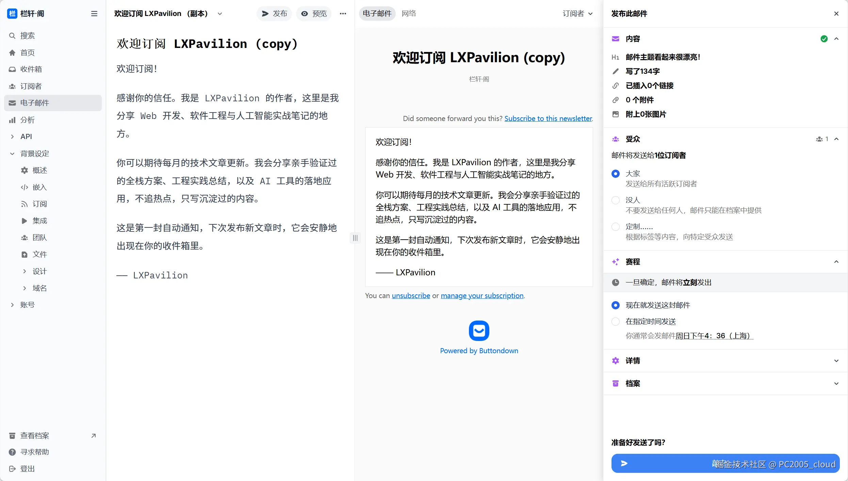Toggle the sidebar hamburger menu icon

(94, 14)
